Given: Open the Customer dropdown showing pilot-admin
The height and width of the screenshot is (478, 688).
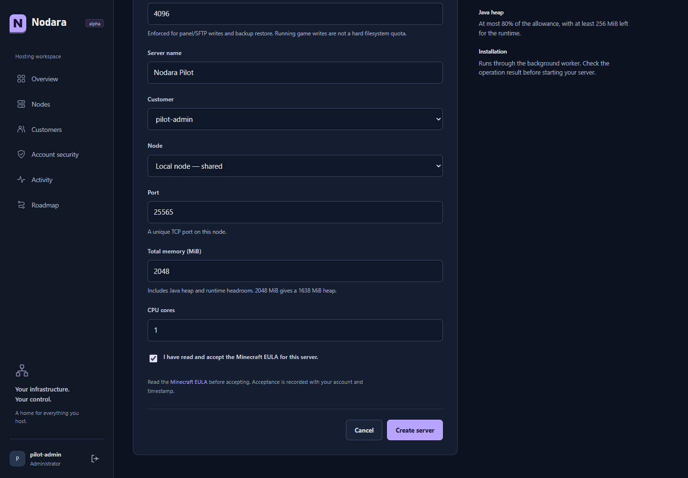Looking at the screenshot, I should click(x=295, y=119).
